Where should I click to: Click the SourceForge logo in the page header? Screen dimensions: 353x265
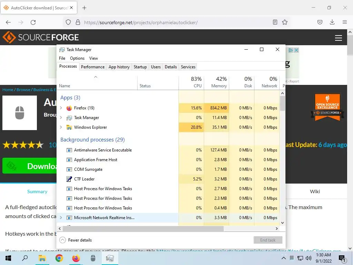(41, 37)
